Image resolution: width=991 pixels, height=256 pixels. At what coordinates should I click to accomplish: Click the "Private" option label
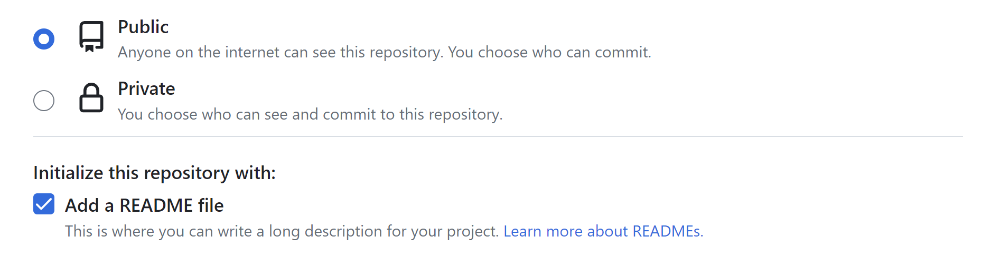146,88
